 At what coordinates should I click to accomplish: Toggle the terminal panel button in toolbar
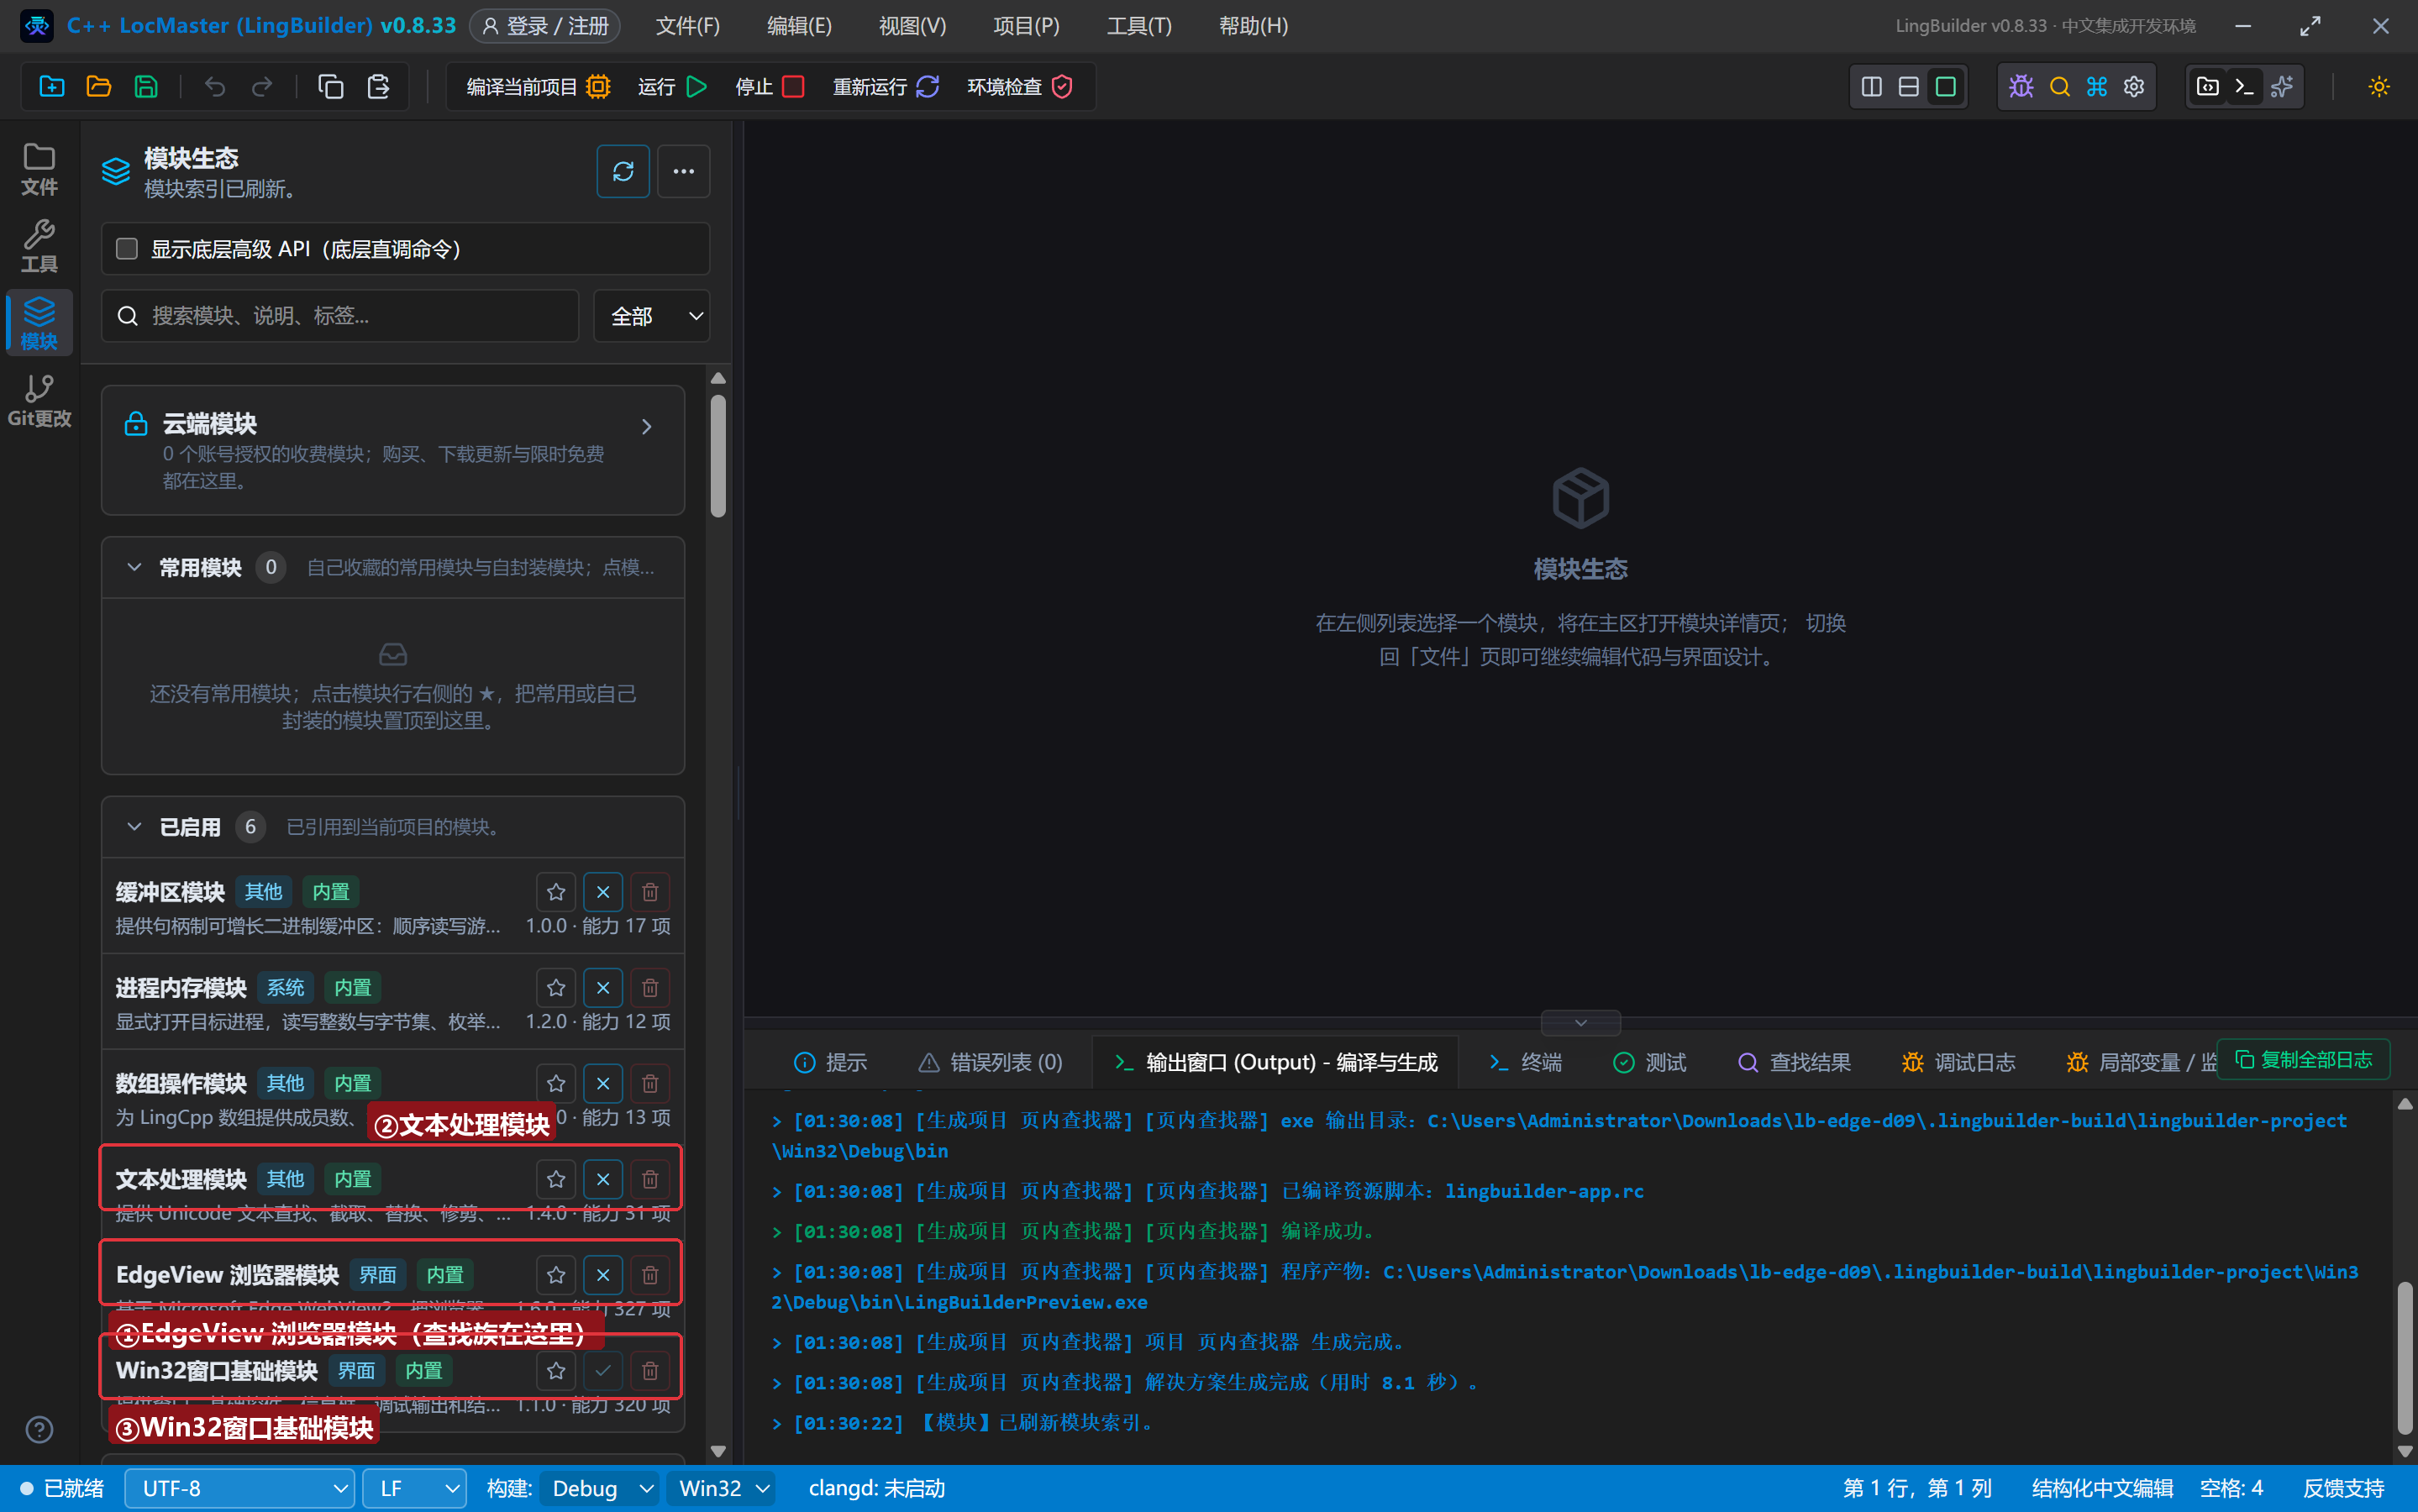click(2244, 87)
